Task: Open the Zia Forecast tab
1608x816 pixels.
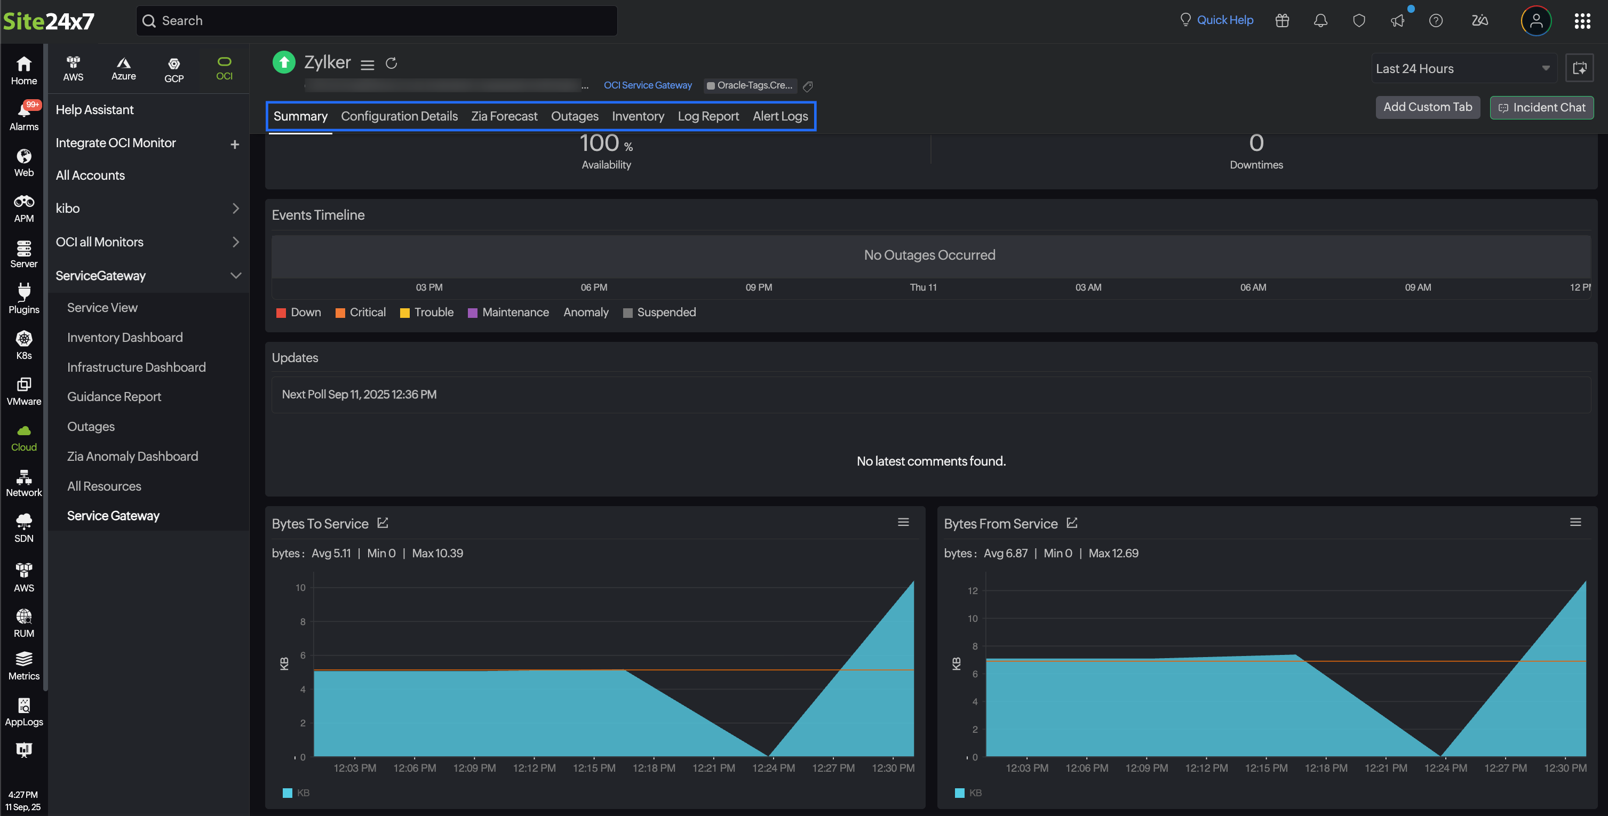Action: [504, 116]
